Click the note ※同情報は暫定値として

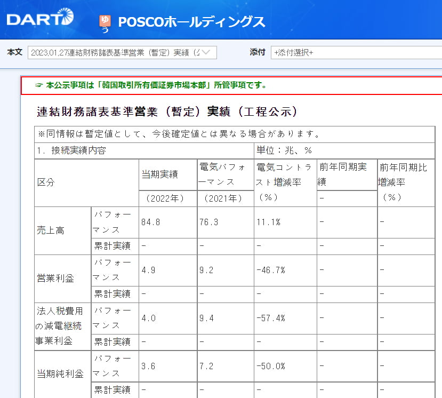click(x=179, y=134)
